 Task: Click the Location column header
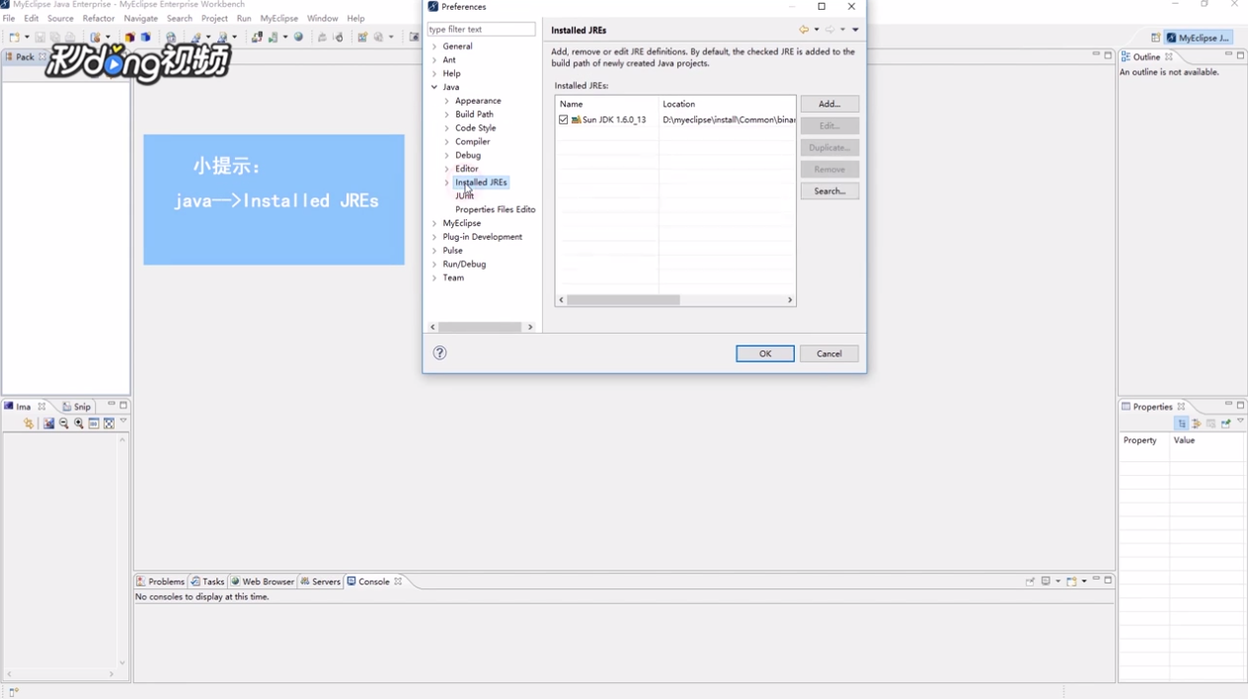click(727, 104)
